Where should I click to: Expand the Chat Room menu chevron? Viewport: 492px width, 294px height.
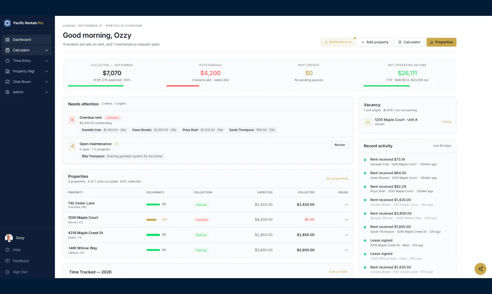[x=46, y=82]
